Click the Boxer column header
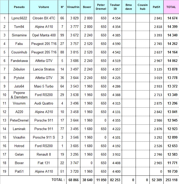The image size is (179, 184). [x=87, y=7]
